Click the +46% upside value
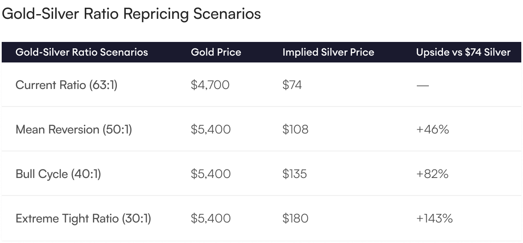Viewport: 523px width, 243px height. 433,129
